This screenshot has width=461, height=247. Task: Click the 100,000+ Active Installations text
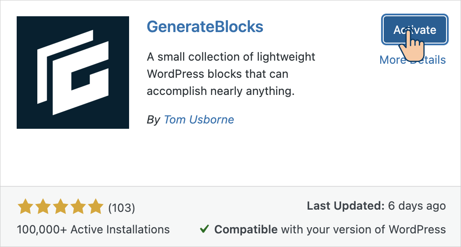click(x=93, y=229)
